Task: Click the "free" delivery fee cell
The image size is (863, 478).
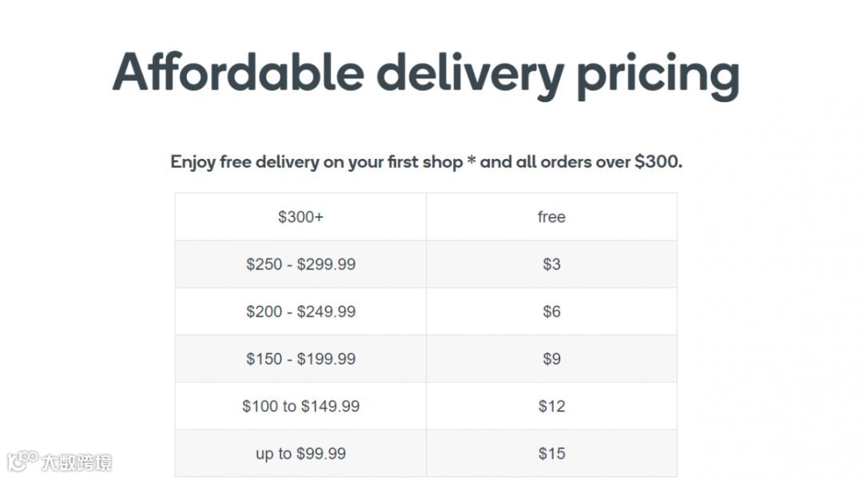Action: (x=551, y=217)
